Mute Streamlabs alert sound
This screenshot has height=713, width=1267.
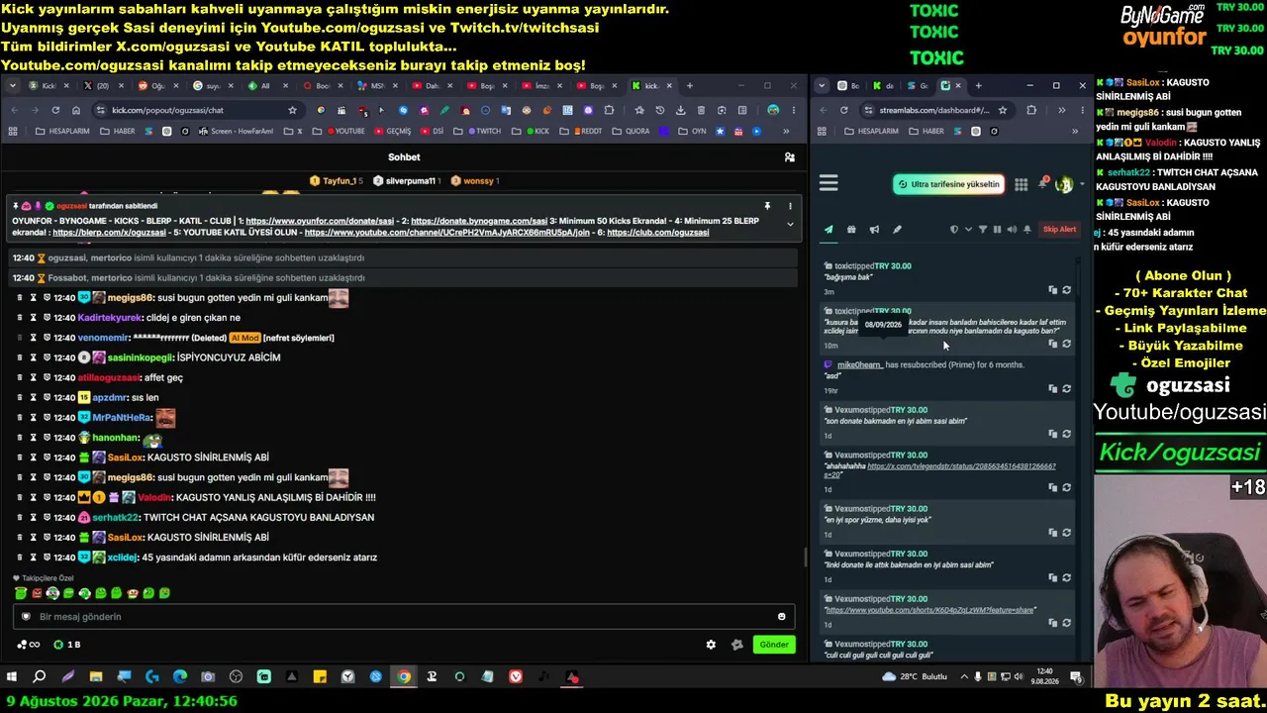pyautogui.click(x=1012, y=230)
